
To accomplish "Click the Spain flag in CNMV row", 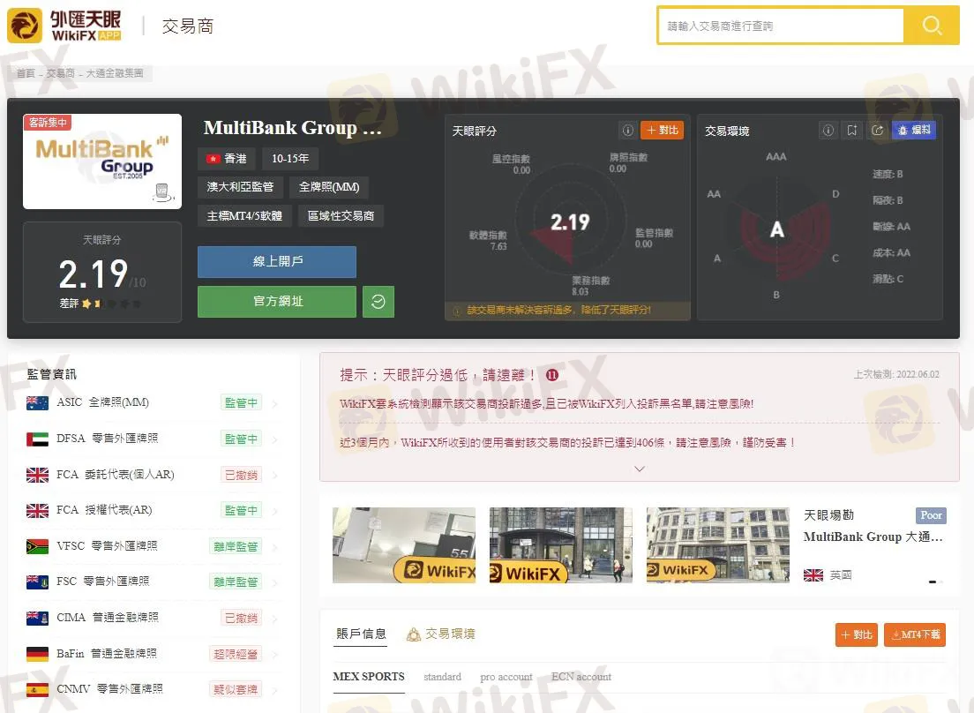I will (37, 689).
